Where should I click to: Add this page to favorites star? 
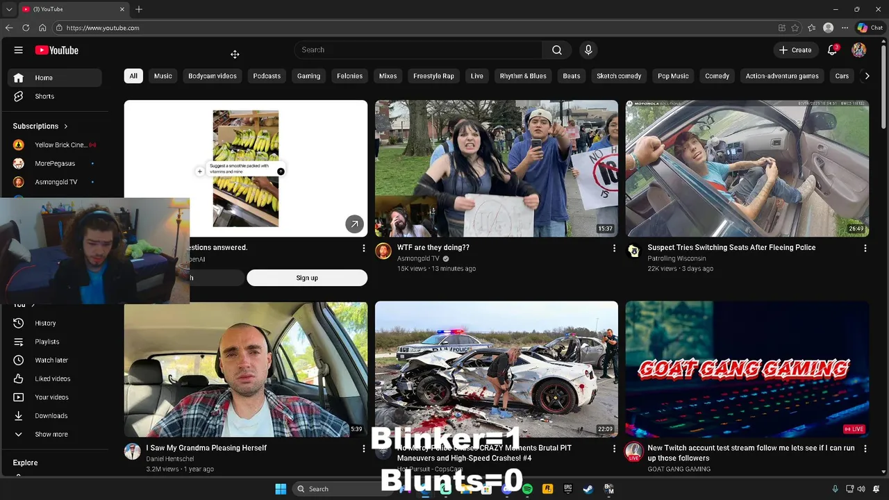(x=795, y=28)
